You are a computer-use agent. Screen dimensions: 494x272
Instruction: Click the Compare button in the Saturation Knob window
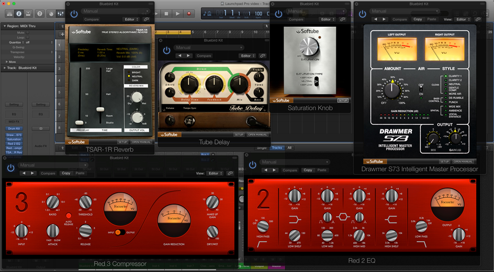296,19
